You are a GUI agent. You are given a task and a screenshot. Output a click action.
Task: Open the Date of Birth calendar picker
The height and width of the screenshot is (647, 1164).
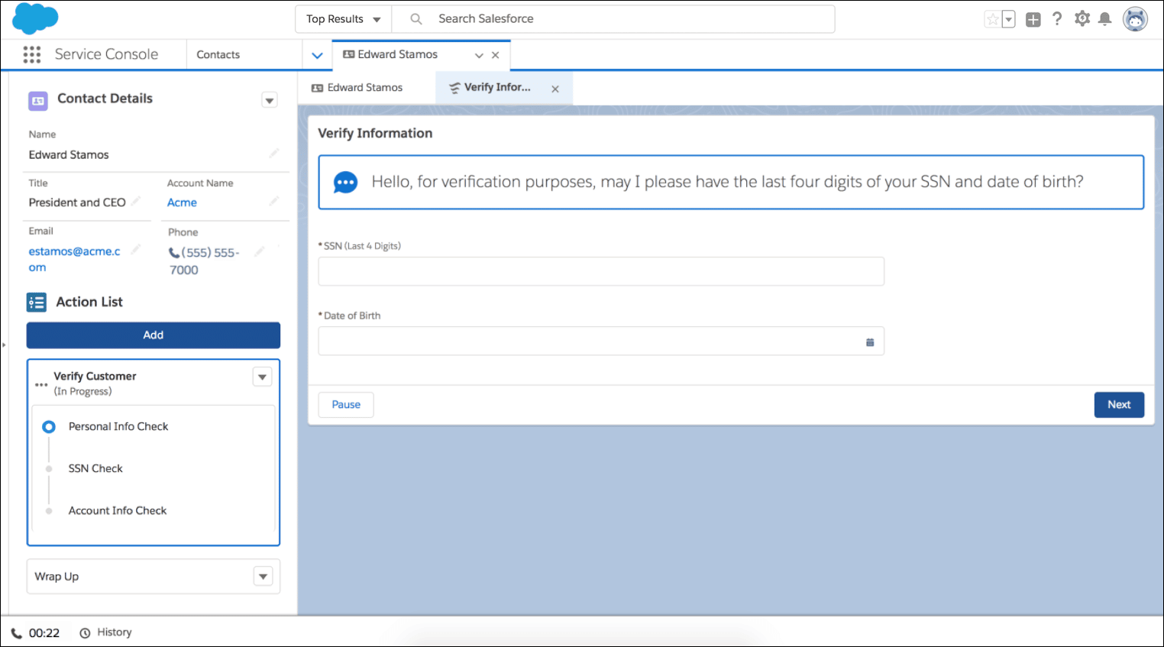[x=870, y=342]
